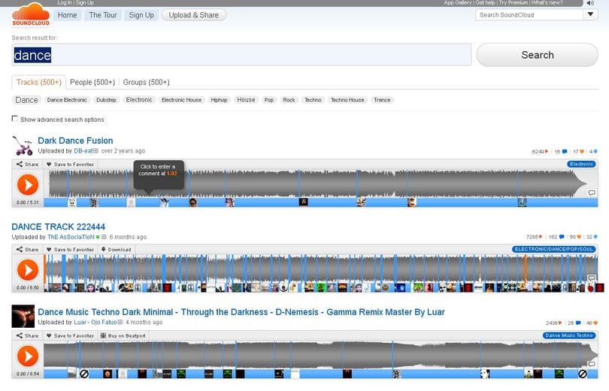Select the Dubstep genre tag filter

coord(106,100)
